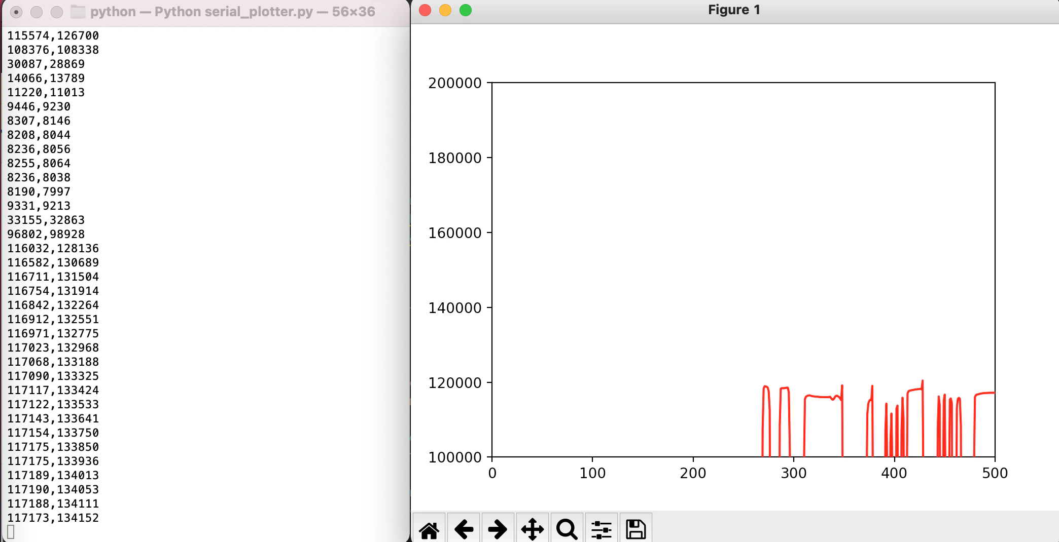Click the terminal line 8190,7997

tap(39, 191)
